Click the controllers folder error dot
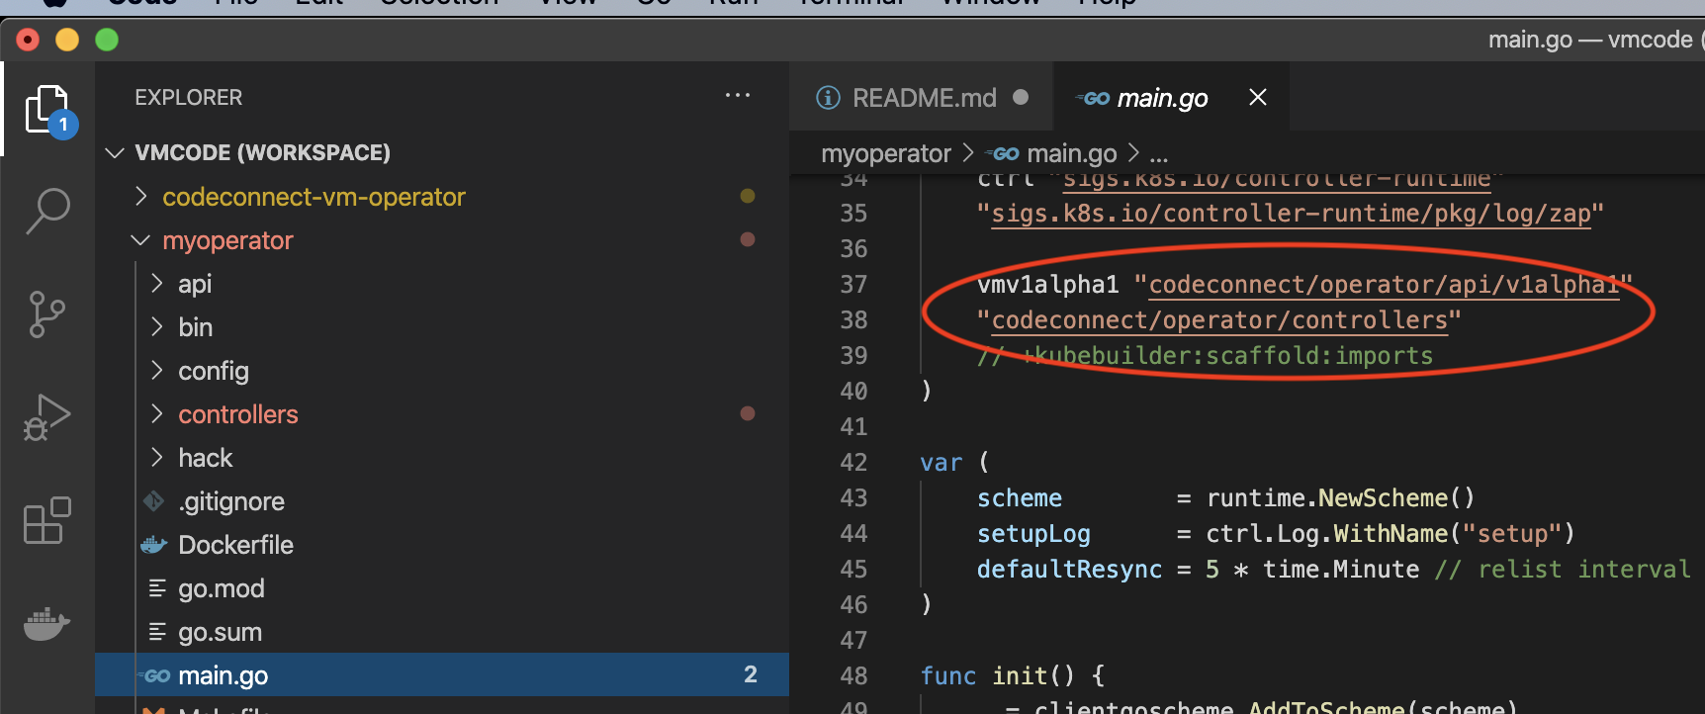1705x714 pixels. tap(748, 413)
